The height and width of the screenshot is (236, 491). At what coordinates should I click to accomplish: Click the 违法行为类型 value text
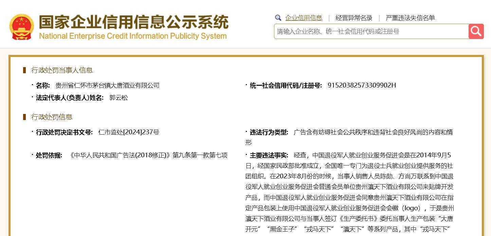point(350,137)
